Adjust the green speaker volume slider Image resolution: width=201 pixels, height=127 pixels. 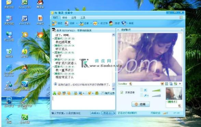pos(157,90)
